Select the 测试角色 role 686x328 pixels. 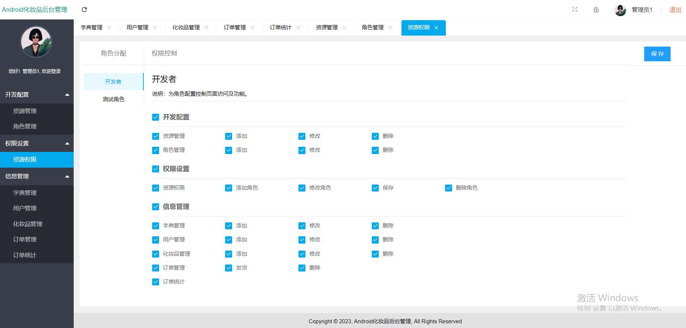[x=114, y=99]
